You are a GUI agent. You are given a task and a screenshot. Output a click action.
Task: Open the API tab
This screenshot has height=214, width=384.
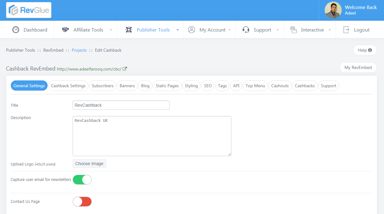(236, 86)
